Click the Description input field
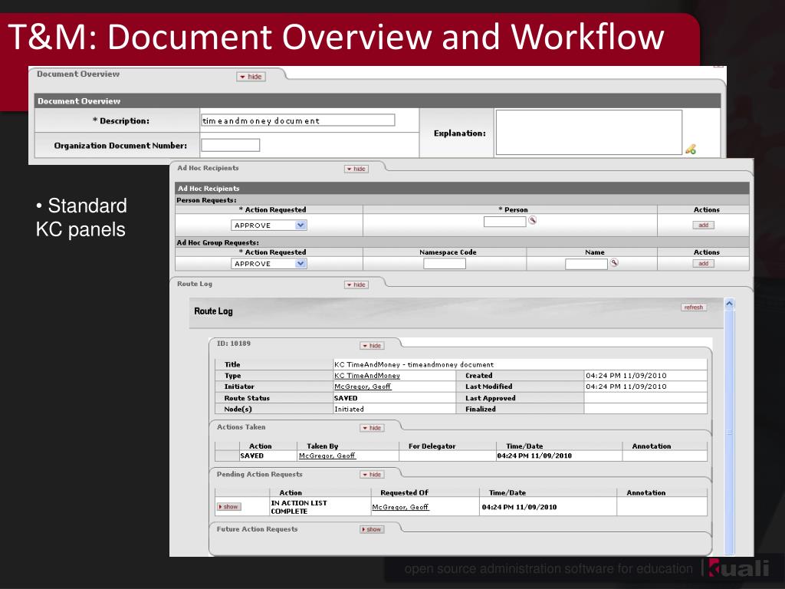The width and height of the screenshot is (785, 589). click(x=298, y=120)
